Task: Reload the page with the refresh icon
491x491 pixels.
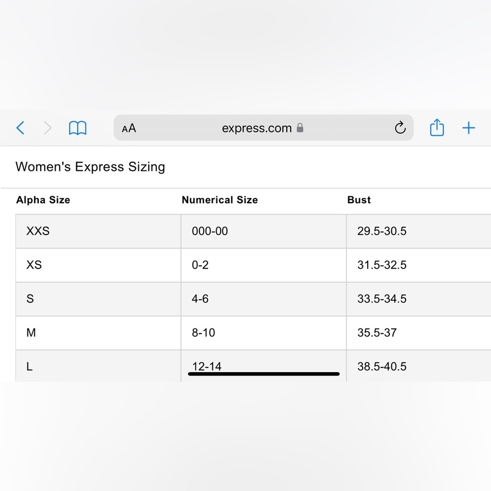Action: [x=400, y=128]
